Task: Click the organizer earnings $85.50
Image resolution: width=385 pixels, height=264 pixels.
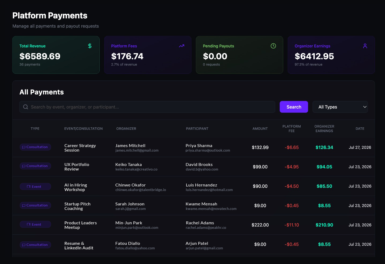Action: [324, 186]
